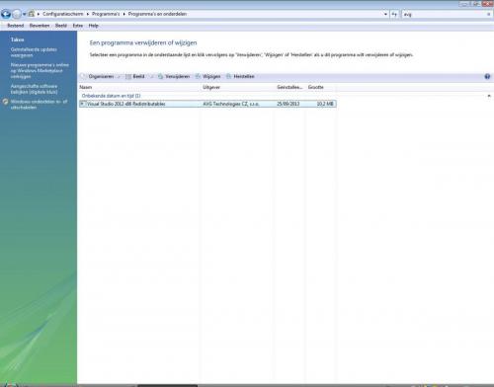This screenshot has height=387, width=494.
Task: Click shield icon beside Windows onderdelen link
Action: [x=5, y=102]
